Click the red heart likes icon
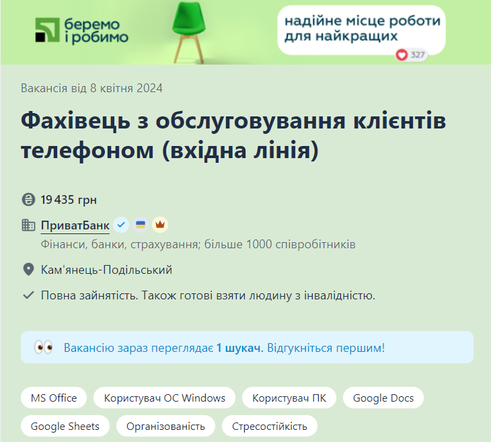Viewport: 491px width, 442px height. pyautogui.click(x=402, y=54)
